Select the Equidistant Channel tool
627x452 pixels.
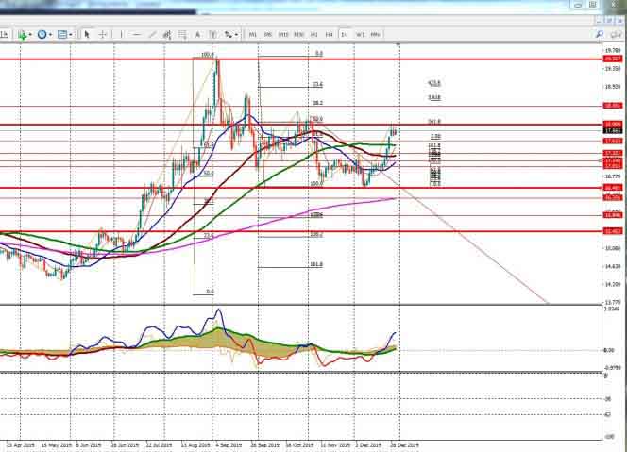(167, 35)
